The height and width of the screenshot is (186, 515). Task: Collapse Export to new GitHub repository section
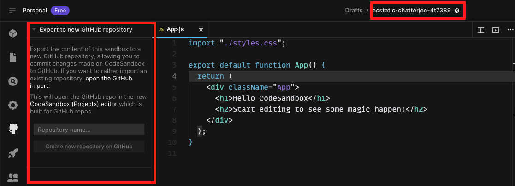[x=34, y=29]
